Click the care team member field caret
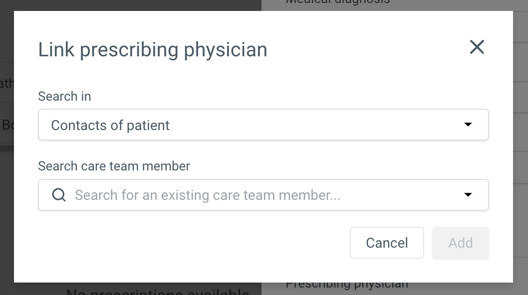 [x=468, y=195]
